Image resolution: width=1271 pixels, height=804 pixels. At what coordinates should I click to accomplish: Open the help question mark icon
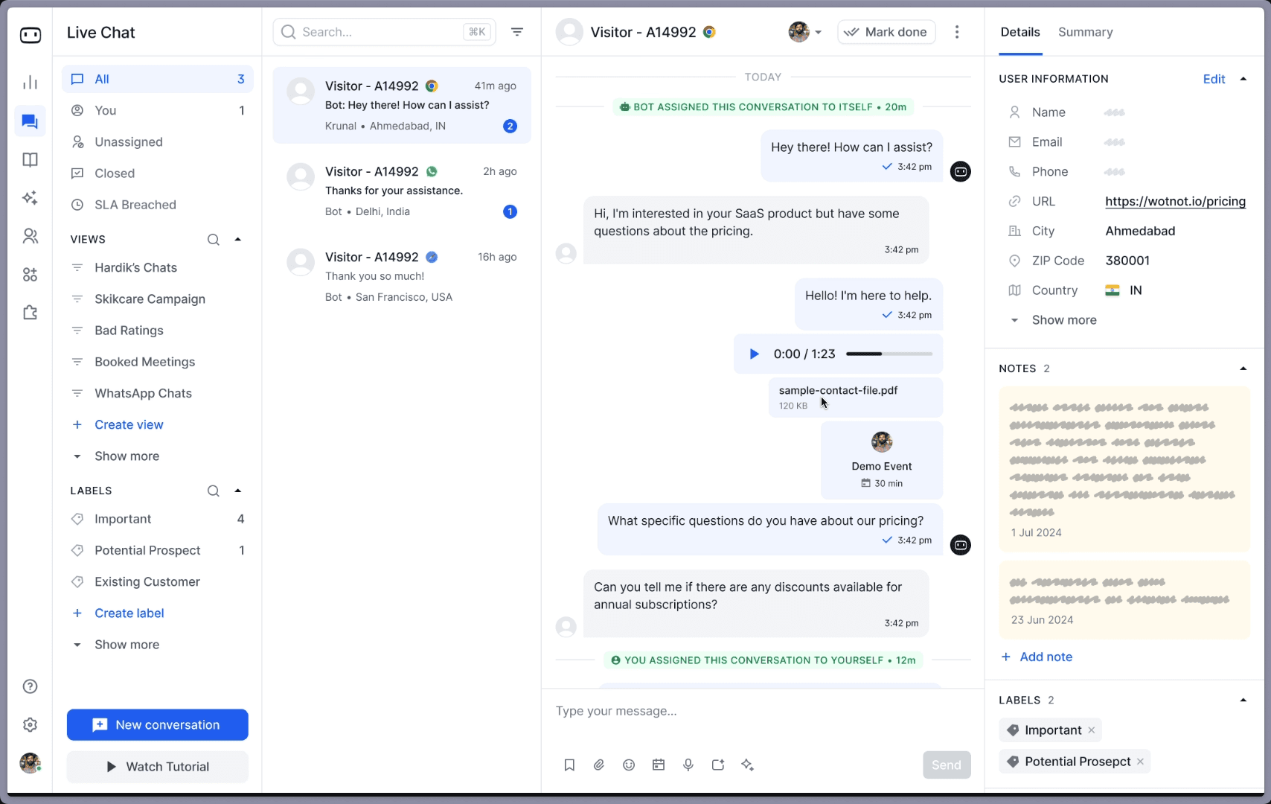click(30, 686)
